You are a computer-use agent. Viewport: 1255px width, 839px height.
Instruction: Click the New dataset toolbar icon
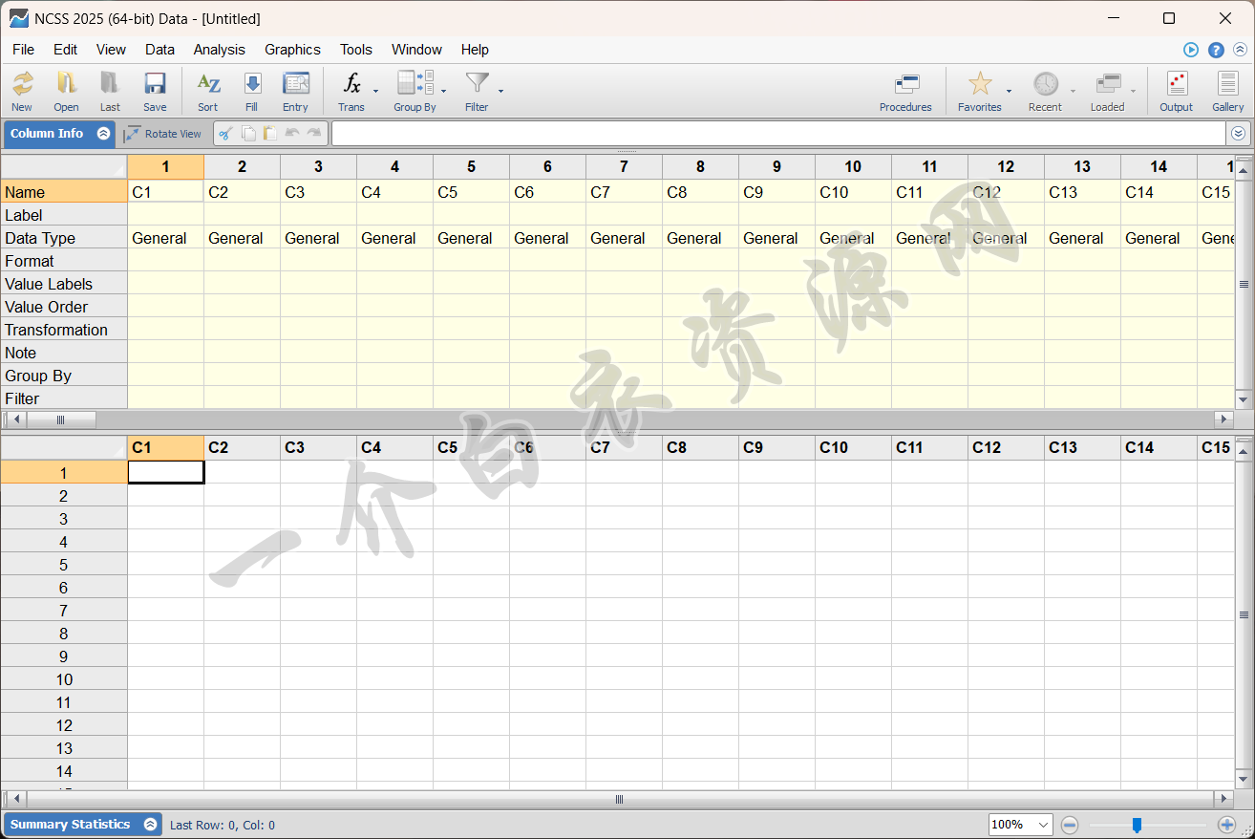(x=22, y=91)
